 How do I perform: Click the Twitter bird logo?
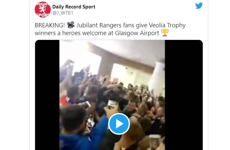tap(199, 6)
